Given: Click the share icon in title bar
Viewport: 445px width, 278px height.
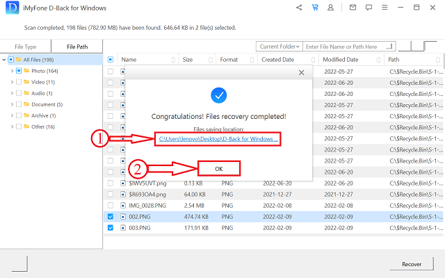Looking at the screenshot, I should point(299,8).
